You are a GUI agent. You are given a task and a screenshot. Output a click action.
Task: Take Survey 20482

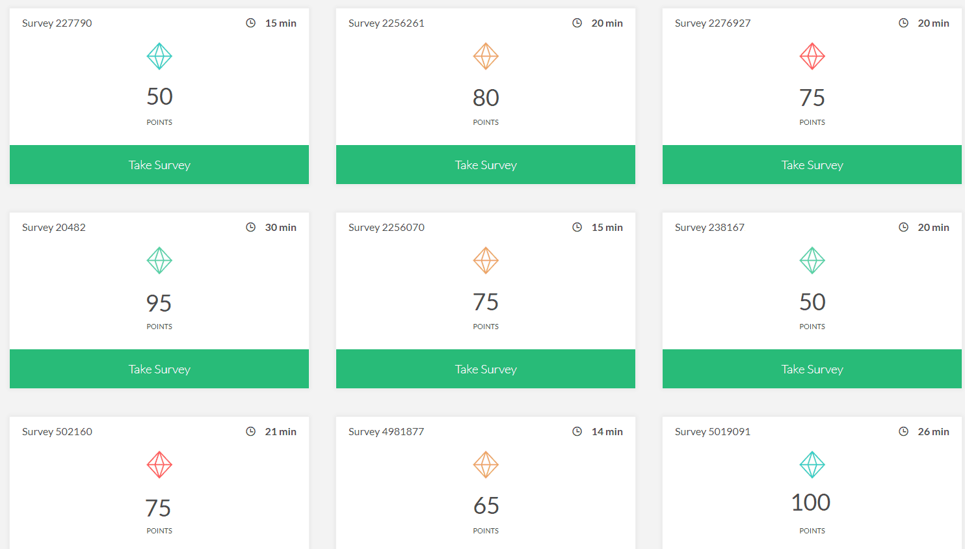(x=159, y=369)
